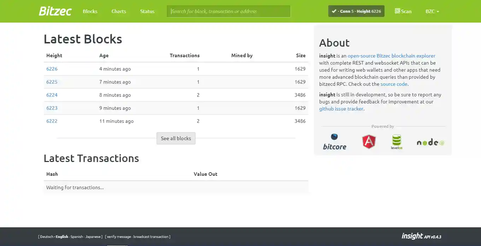Open block 6222
Viewport: 481px width, 246px height.
52,121
